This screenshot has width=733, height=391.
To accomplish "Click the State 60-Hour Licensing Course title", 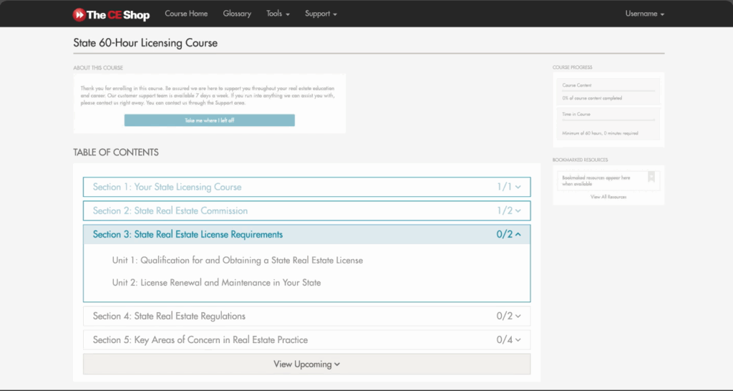I will click(x=145, y=42).
